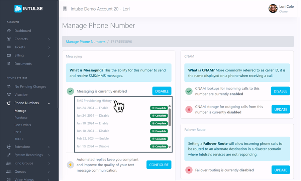Expand the Billing submenu chevron
The height and width of the screenshot is (181, 301).
point(49,56)
